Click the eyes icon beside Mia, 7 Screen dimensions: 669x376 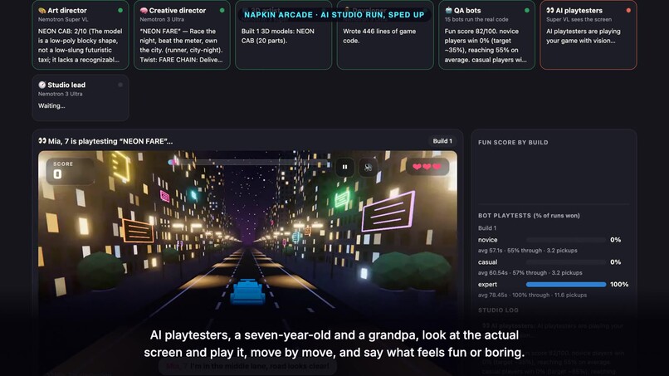42,141
